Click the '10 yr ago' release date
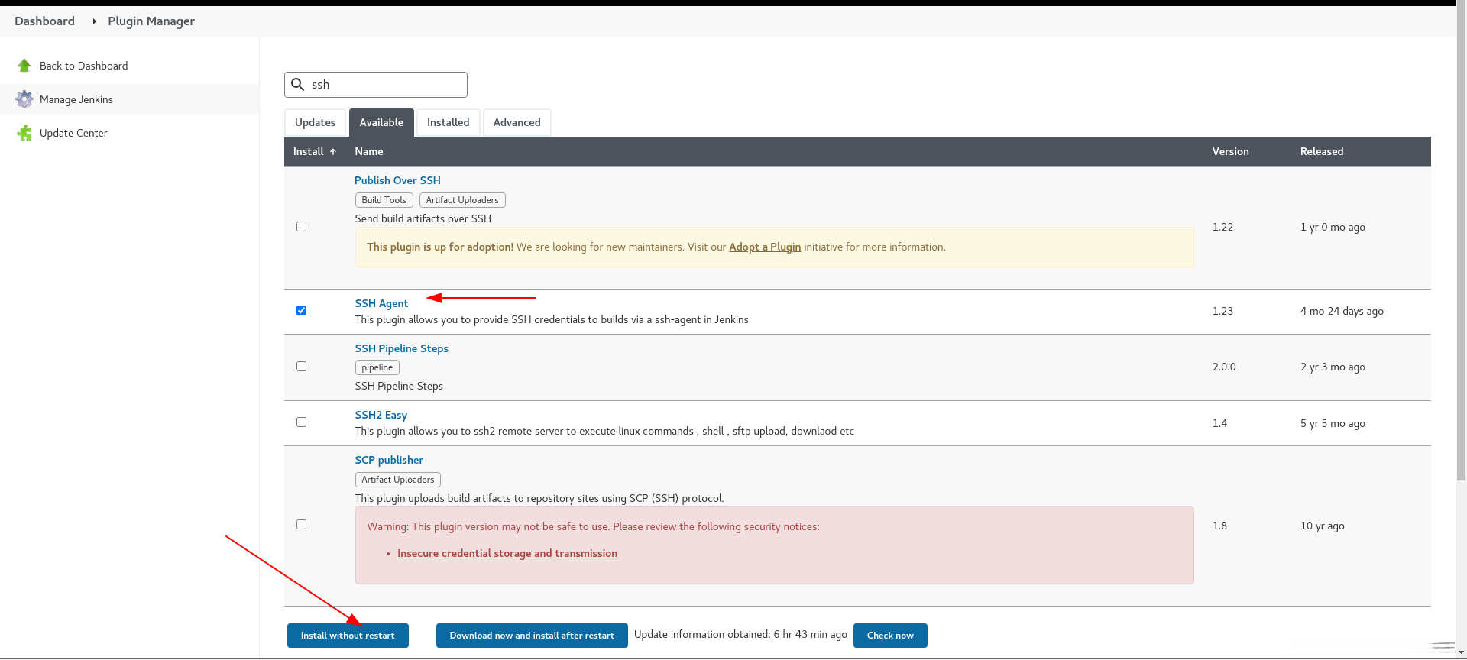This screenshot has width=1467, height=660. coord(1322,526)
